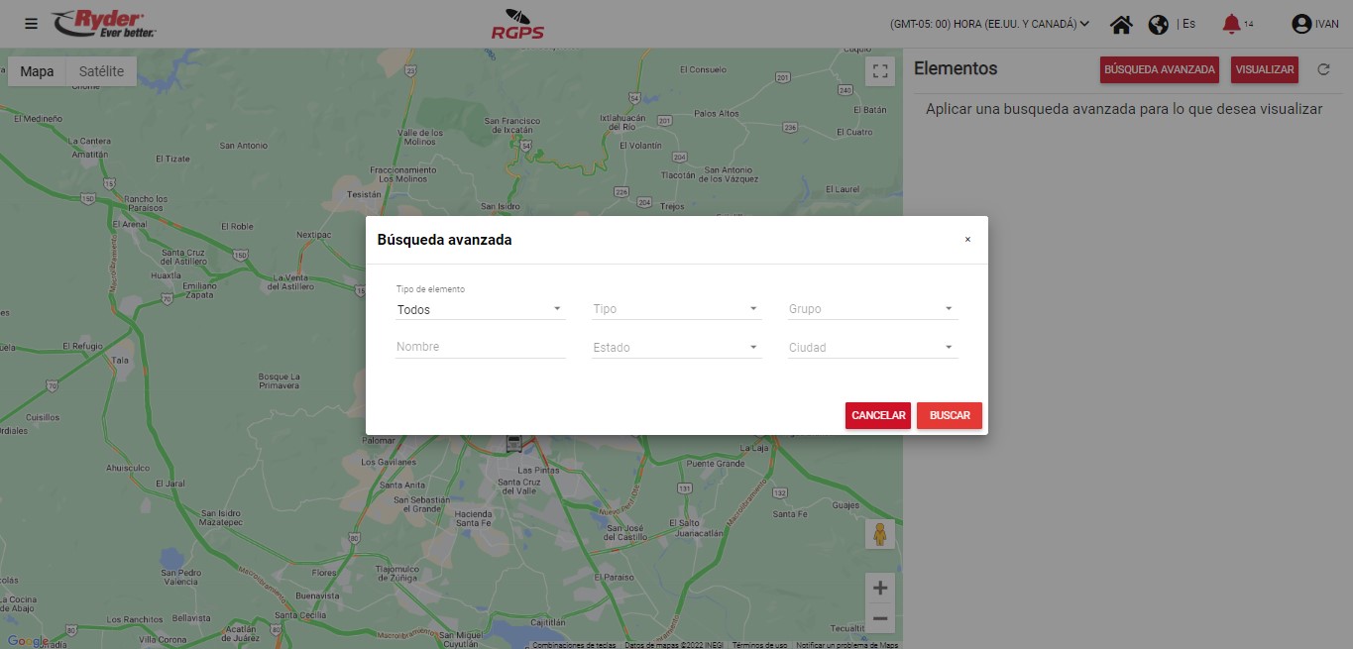Open the Grupo dropdown

872,309
